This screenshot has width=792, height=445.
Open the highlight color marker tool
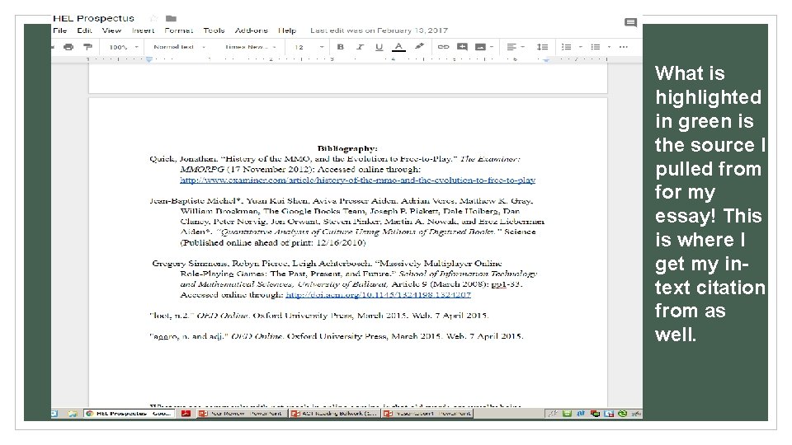click(x=419, y=47)
